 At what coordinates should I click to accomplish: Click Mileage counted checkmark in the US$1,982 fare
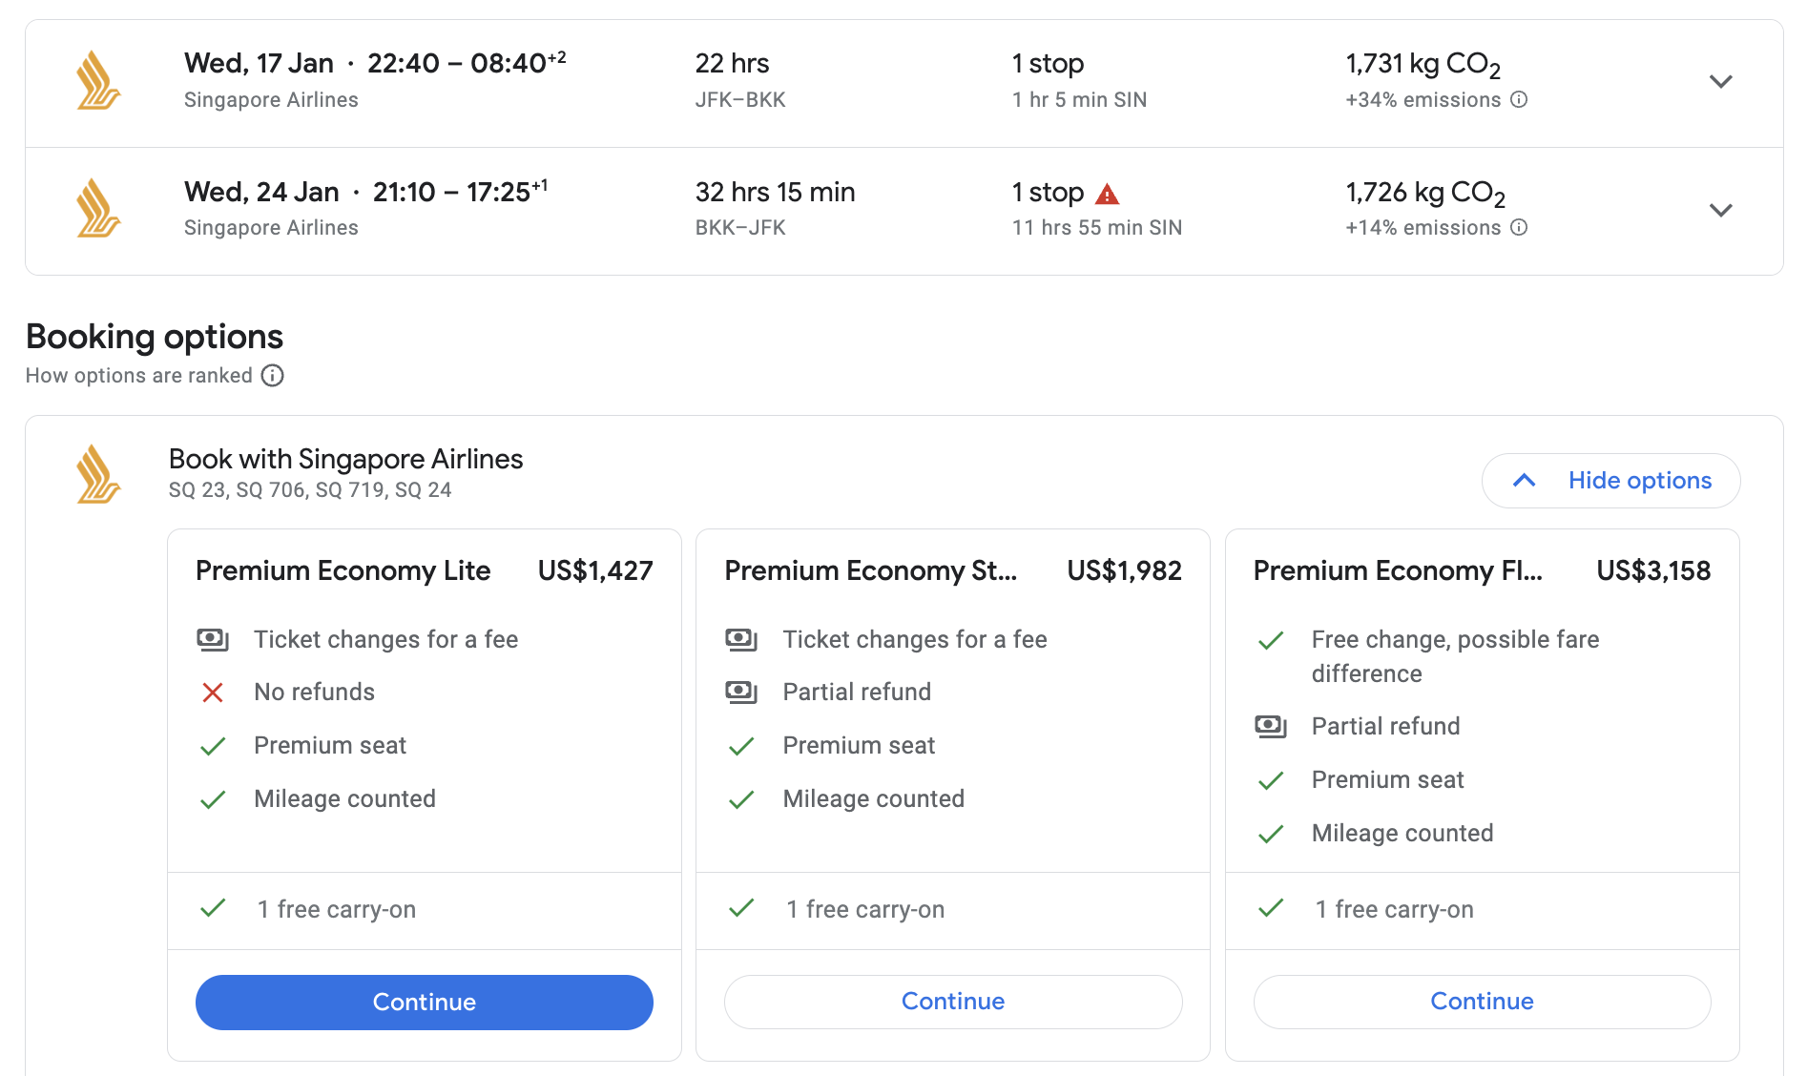click(741, 799)
